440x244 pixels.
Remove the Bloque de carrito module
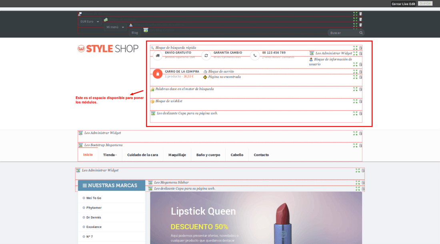(361, 72)
